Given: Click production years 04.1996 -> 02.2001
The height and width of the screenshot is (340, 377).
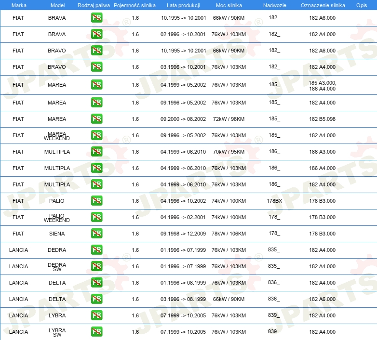Looking at the screenshot, I should point(183,217).
